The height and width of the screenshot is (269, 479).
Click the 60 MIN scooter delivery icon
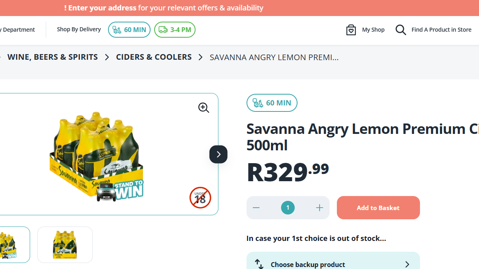coord(117,29)
